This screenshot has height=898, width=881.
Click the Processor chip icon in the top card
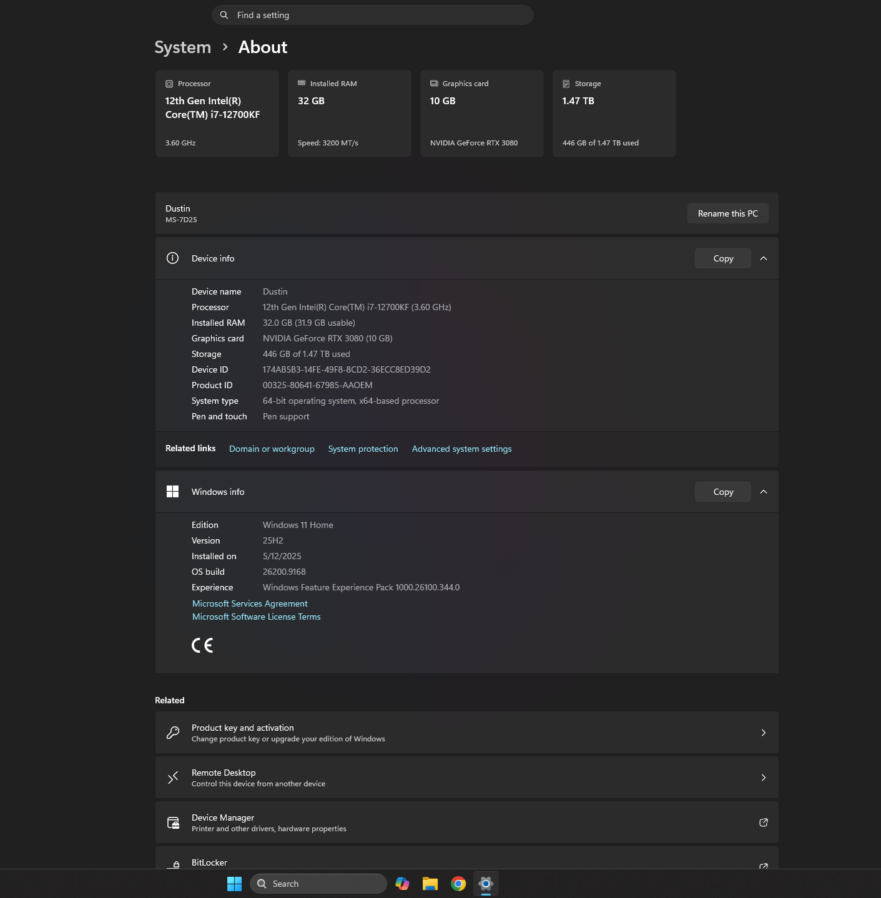[169, 84]
